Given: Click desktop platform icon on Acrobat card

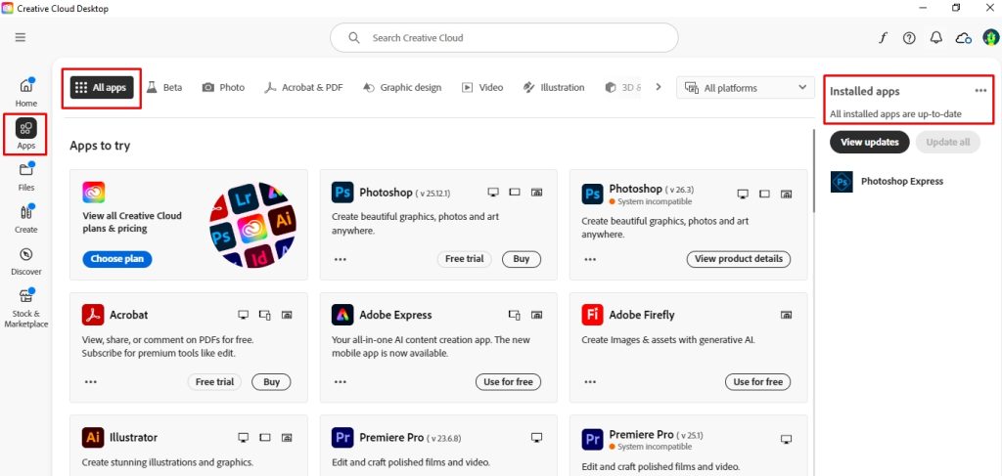Looking at the screenshot, I should (243, 315).
